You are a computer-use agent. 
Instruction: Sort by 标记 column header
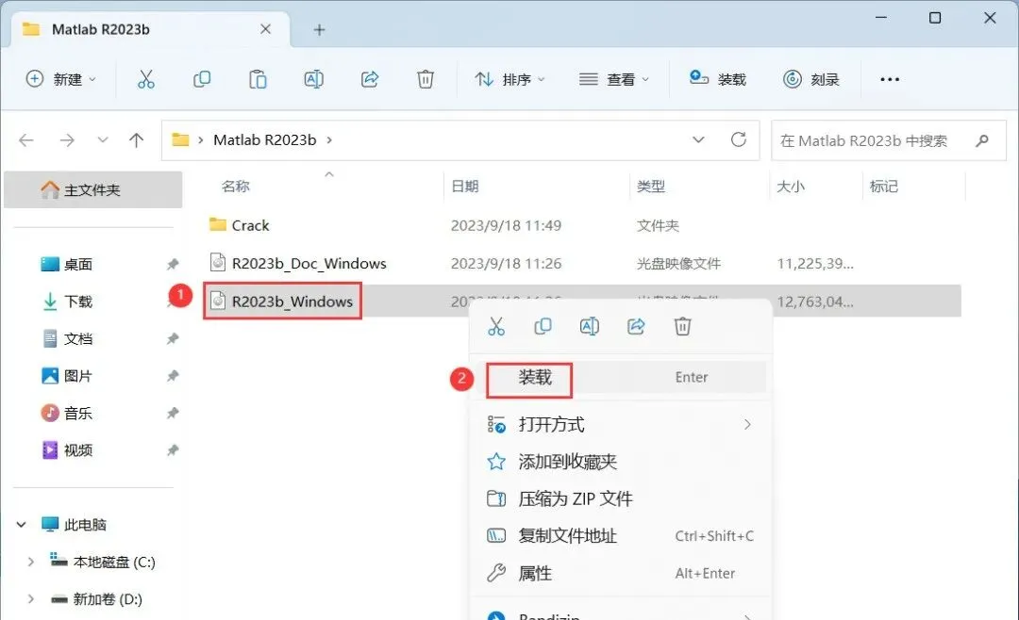click(884, 187)
